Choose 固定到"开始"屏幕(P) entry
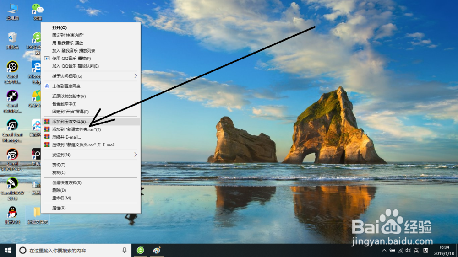The width and height of the screenshot is (458, 257). [x=91, y=112]
